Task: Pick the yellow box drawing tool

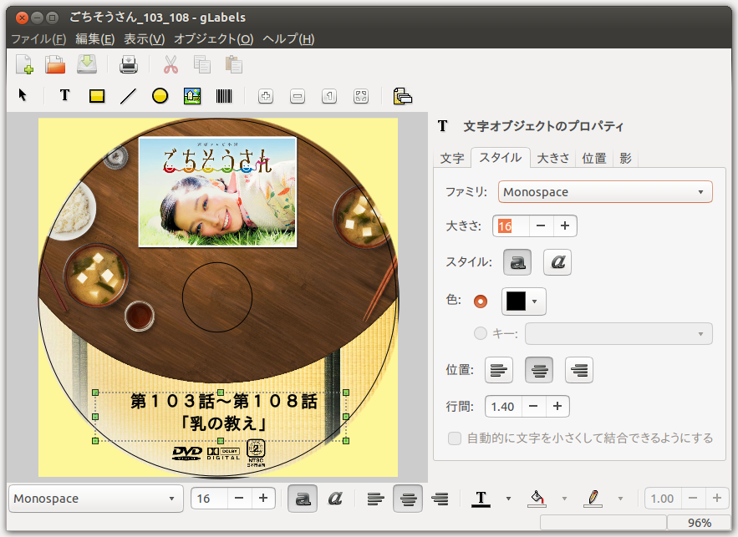Action: click(97, 96)
